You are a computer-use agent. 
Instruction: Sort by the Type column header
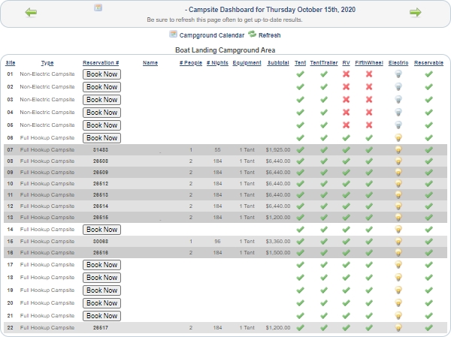pos(47,63)
